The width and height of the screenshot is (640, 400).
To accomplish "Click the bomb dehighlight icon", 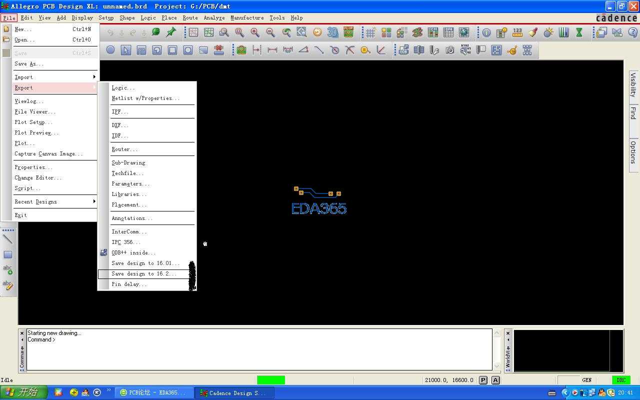I will pos(548,32).
